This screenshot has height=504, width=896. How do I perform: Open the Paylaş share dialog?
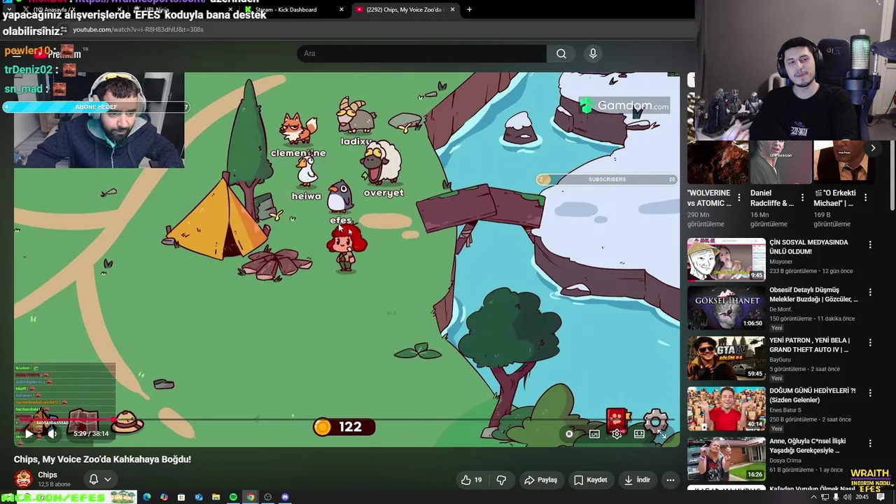(540, 480)
